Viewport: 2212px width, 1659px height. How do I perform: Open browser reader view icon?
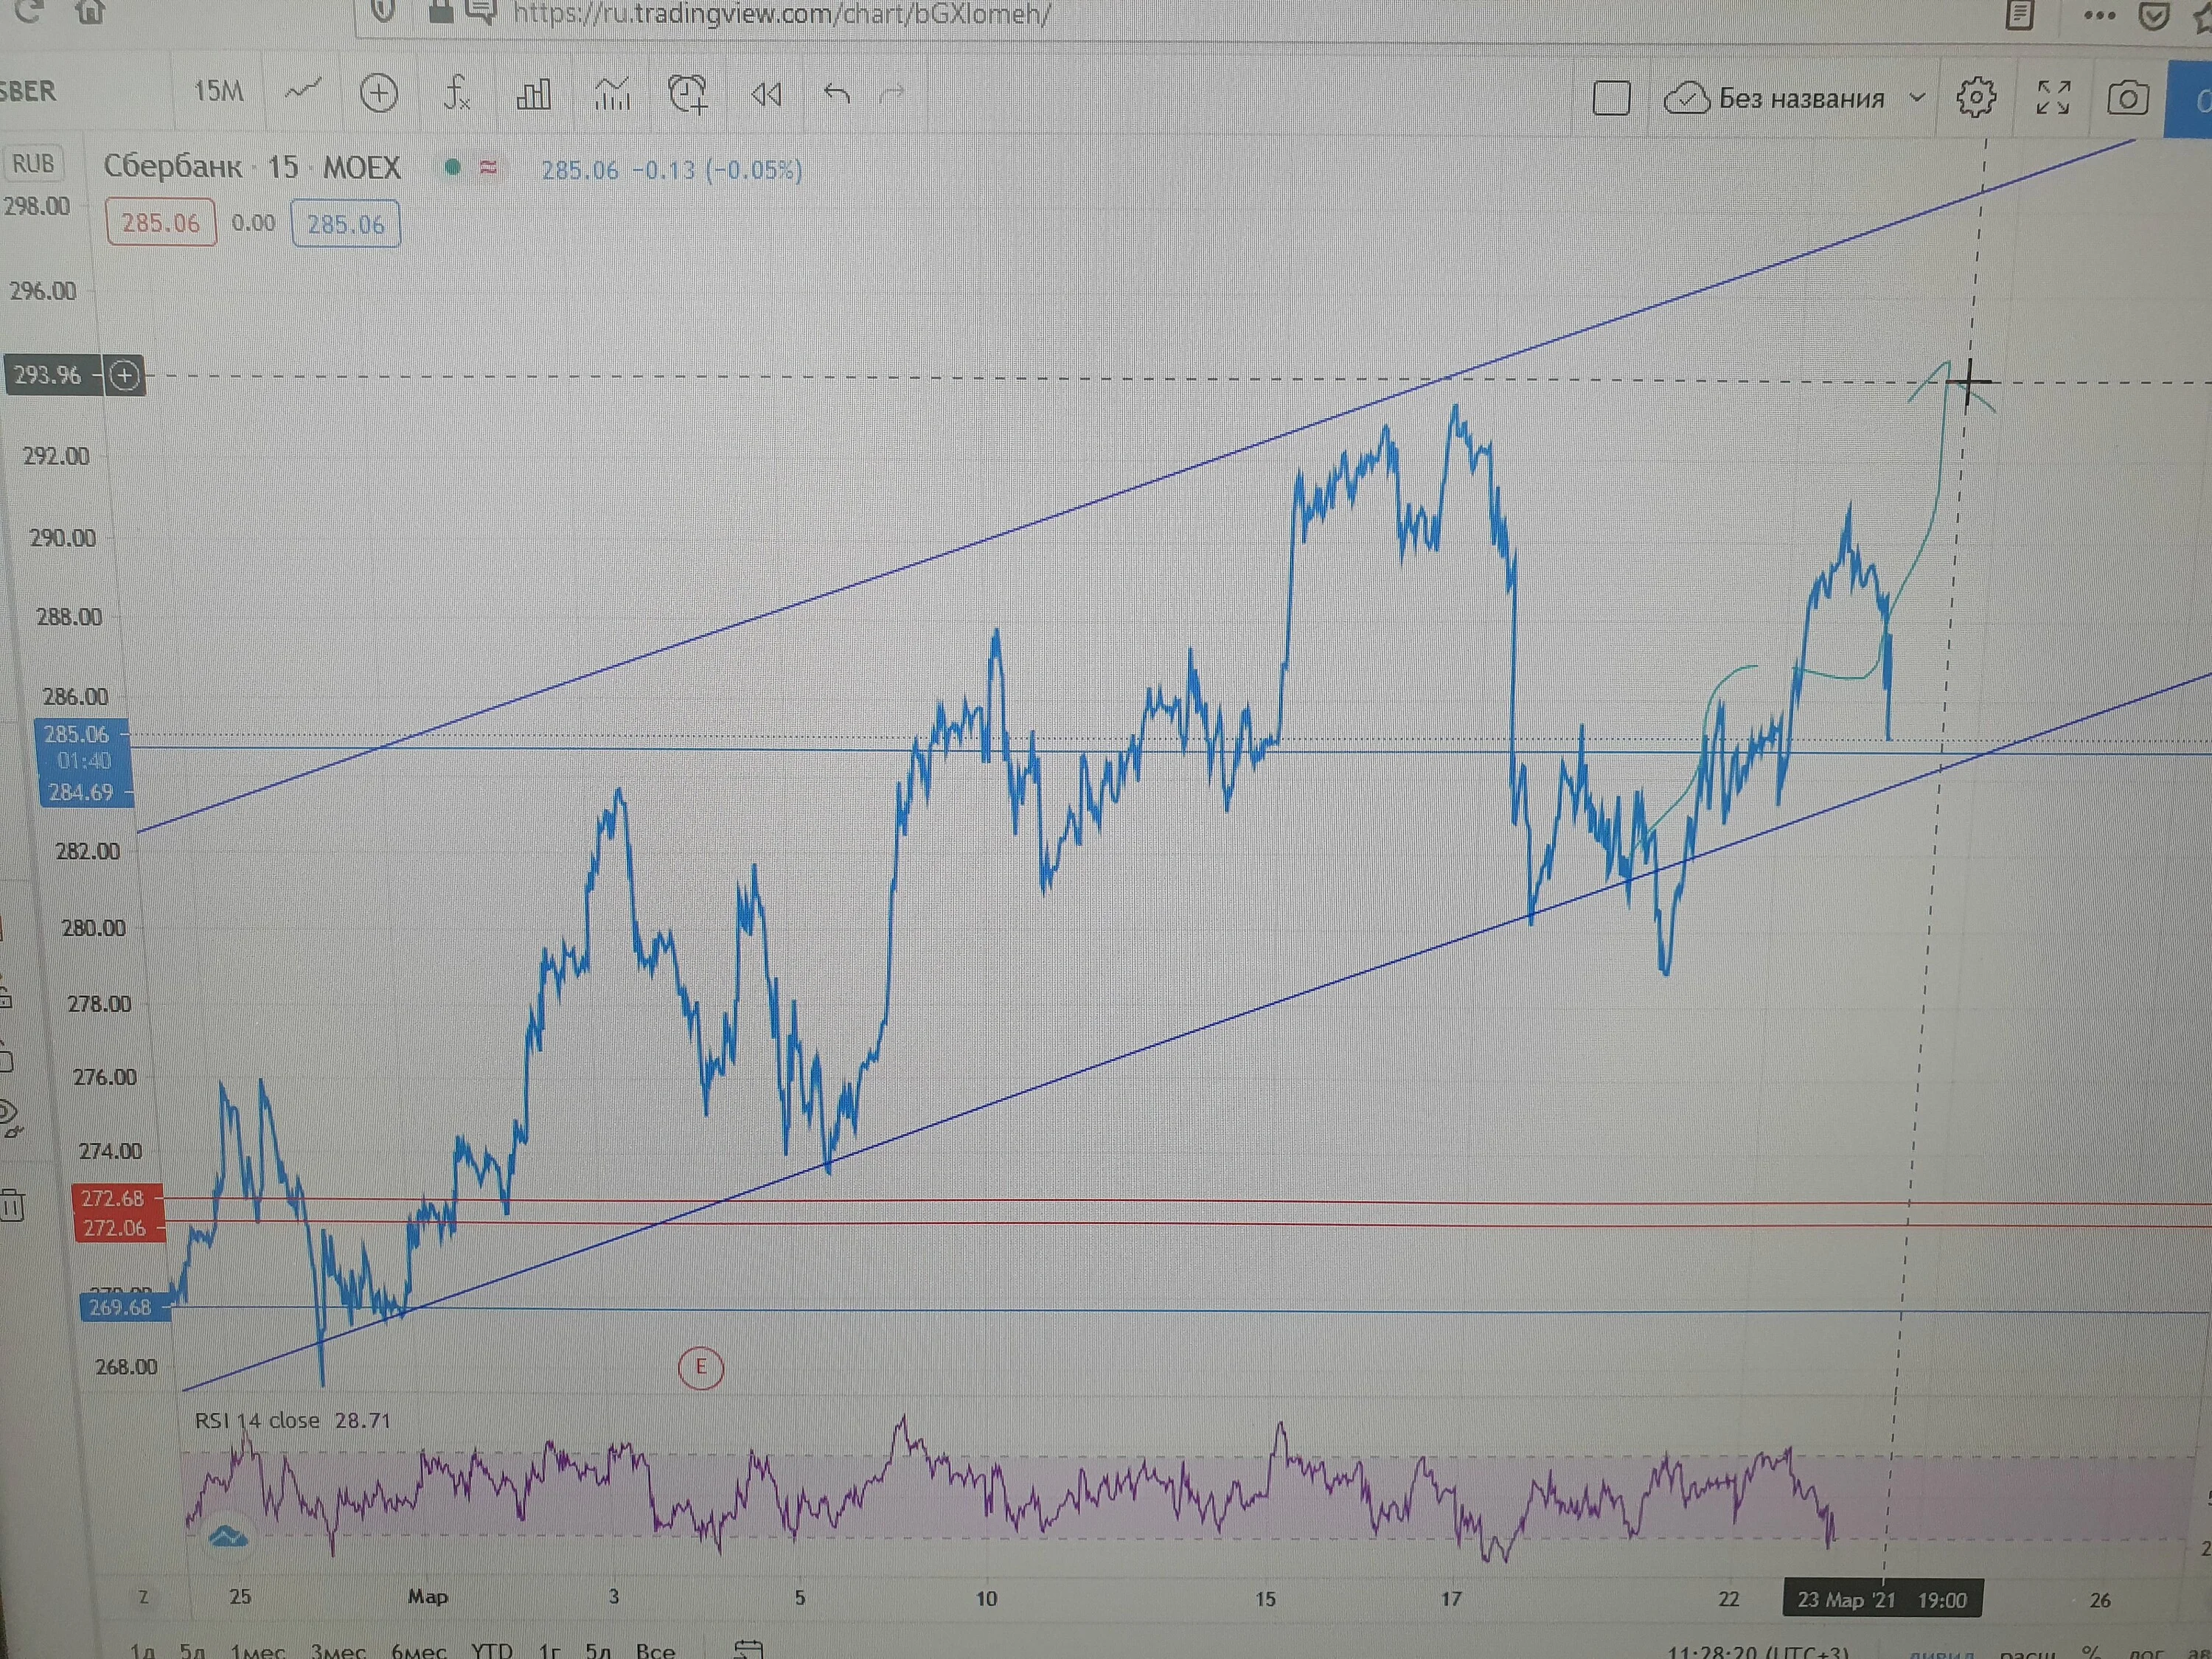(2020, 14)
